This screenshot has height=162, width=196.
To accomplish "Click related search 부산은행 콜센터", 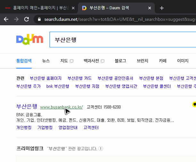I will click(157, 86).
